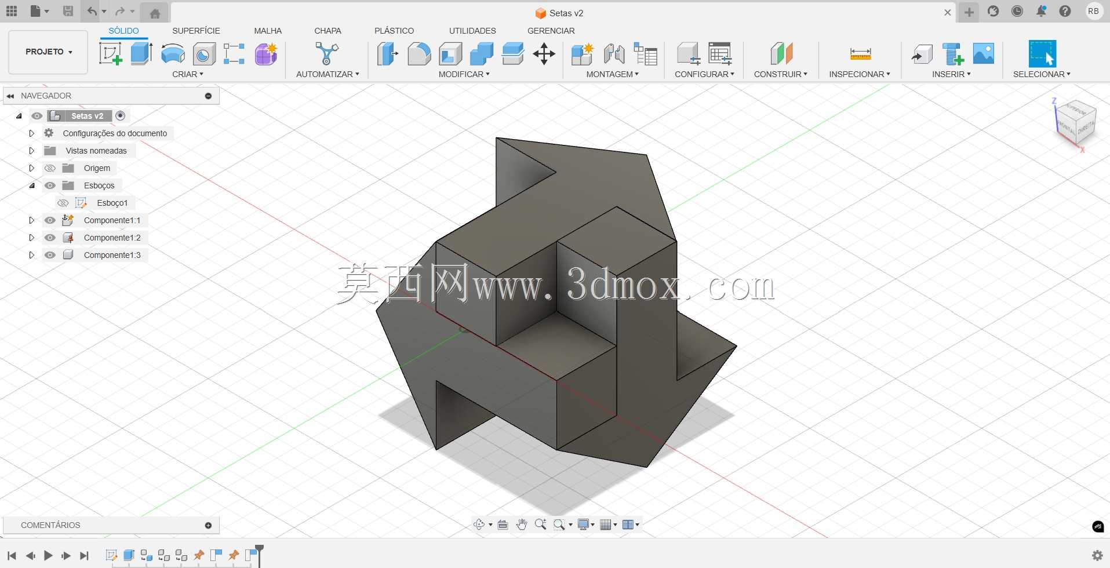
Task: Select the Rectangular Pattern tool
Action: coord(234,54)
